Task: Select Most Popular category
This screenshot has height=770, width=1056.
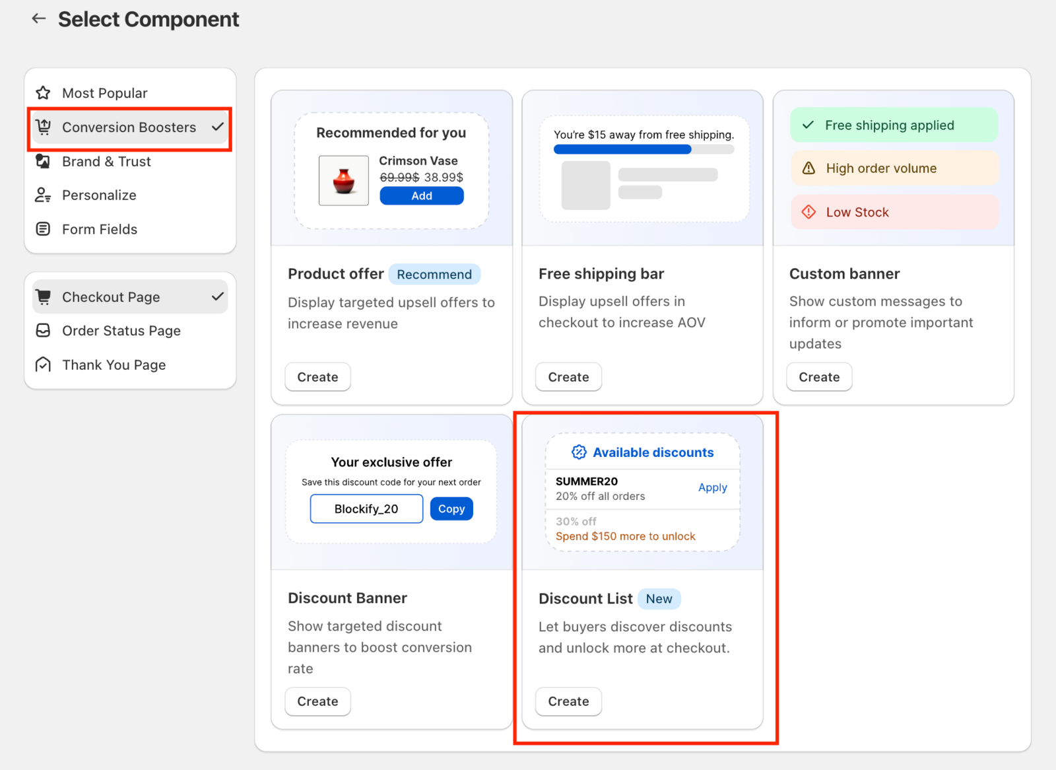Action: pos(130,92)
